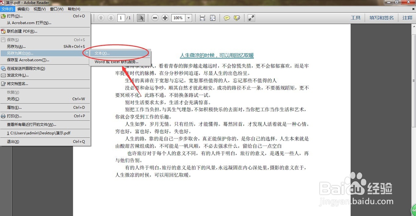
Task: Choose 关闭(C) menu entry
Action: 45,99
